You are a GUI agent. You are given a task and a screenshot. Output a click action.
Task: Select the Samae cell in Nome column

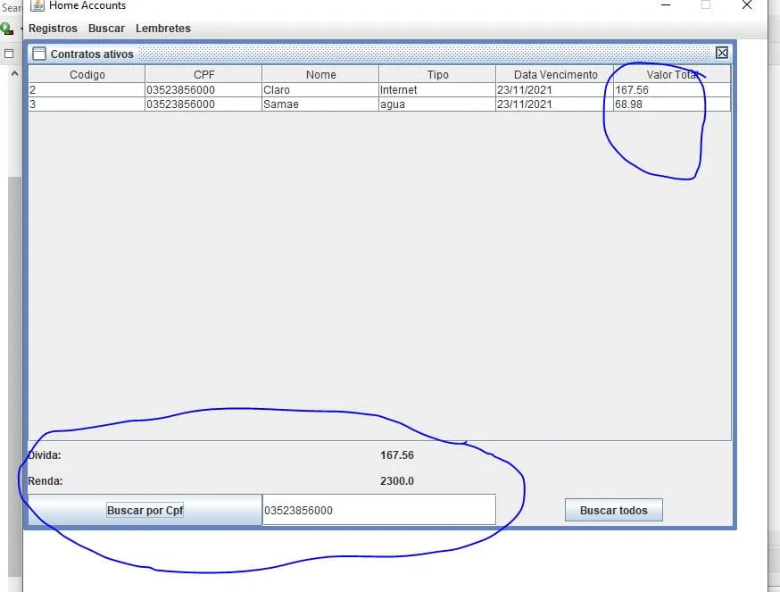click(x=320, y=104)
